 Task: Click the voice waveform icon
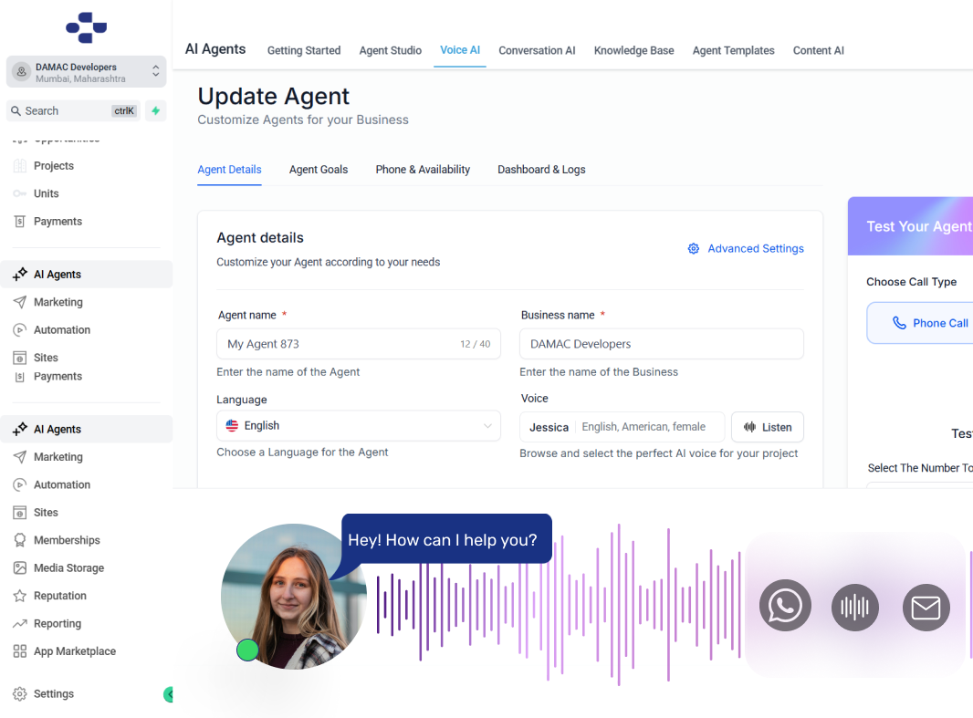tap(855, 607)
